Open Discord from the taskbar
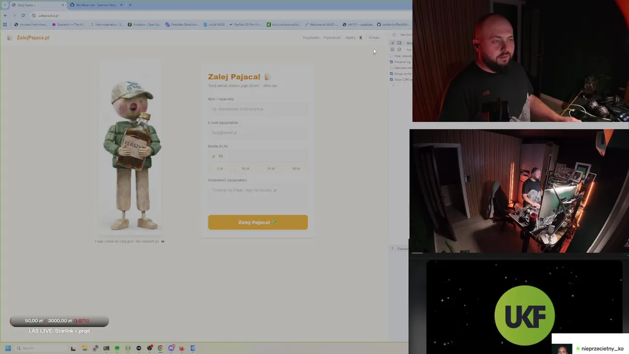The height and width of the screenshot is (354, 629). [x=171, y=348]
